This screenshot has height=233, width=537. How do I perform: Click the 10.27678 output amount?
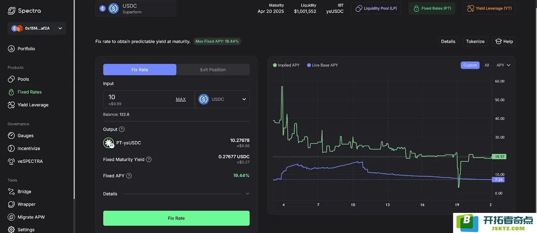pyautogui.click(x=240, y=140)
